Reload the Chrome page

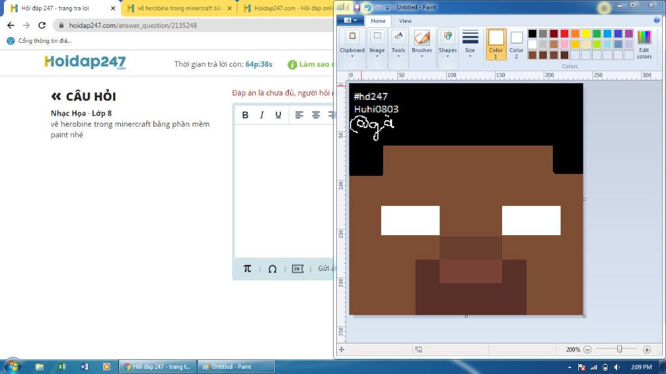pos(42,25)
